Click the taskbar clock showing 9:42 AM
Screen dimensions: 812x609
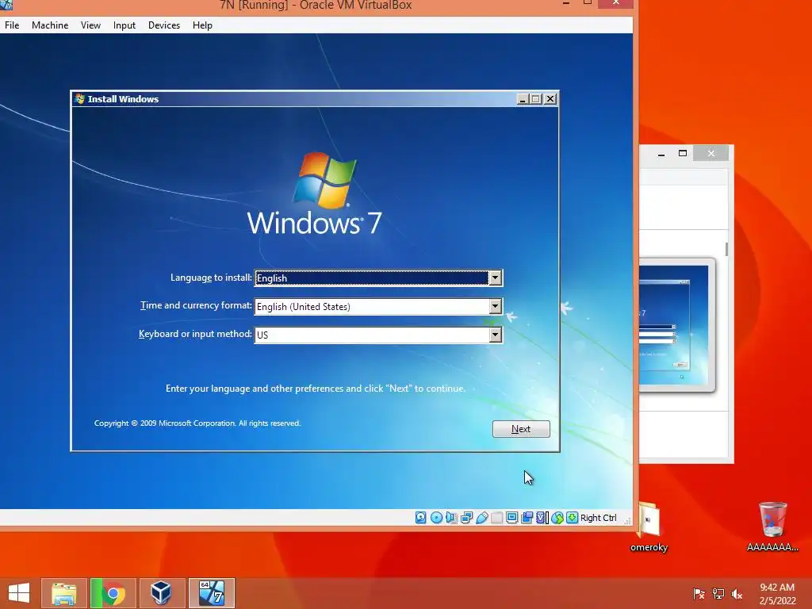(x=777, y=594)
